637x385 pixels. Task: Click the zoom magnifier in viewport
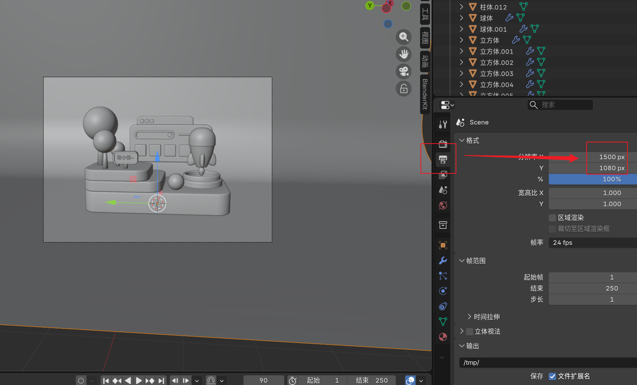(x=404, y=37)
